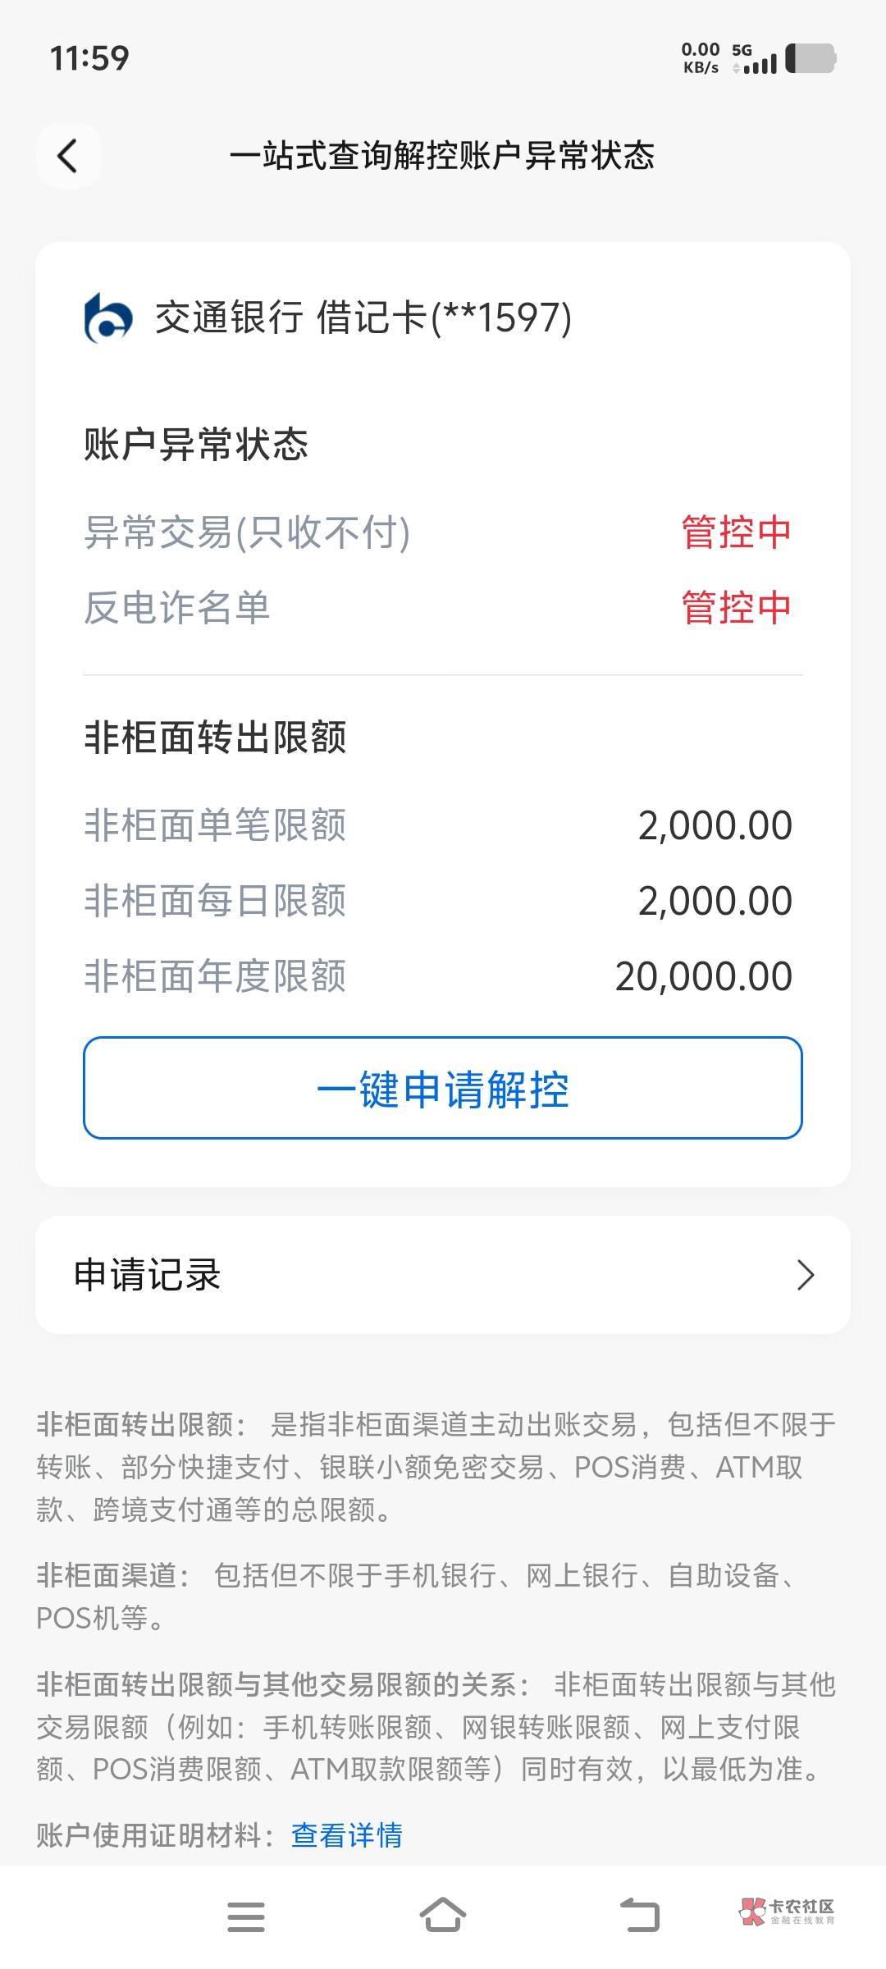This screenshot has width=886, height=1969.
Task: Tap the Bank of Communications logo
Action: pyautogui.click(x=108, y=318)
